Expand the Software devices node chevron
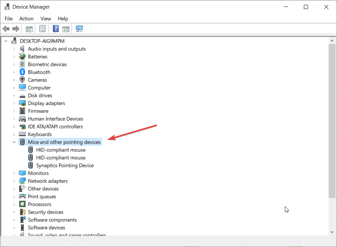 click(14, 228)
